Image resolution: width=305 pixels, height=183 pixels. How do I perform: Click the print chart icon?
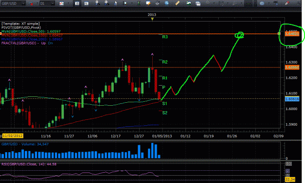coord(157,3)
